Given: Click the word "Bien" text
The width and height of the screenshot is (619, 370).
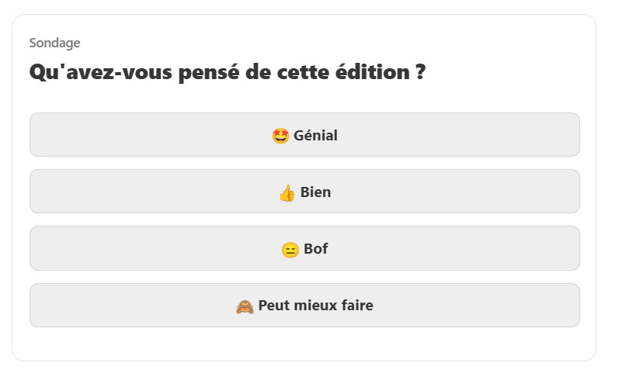Looking at the screenshot, I should (x=315, y=192).
